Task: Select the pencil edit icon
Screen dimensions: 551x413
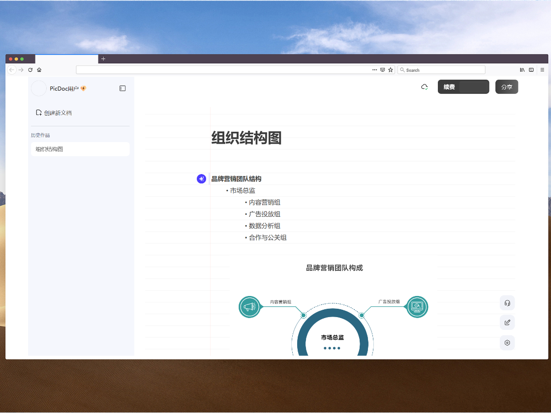Action: 507,322
